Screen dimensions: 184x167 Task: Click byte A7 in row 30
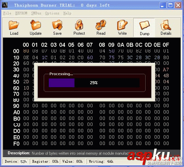(x=166, y=69)
